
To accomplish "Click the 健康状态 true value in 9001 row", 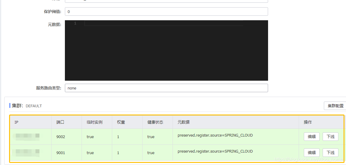I will click(151, 153).
